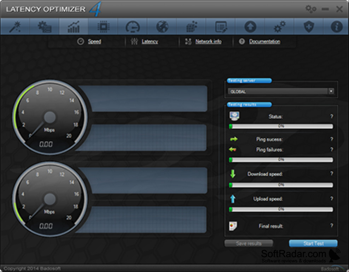Screen dimensions: 349x272
Task: Minimize the Latency Optimizer window
Action: 325,9
